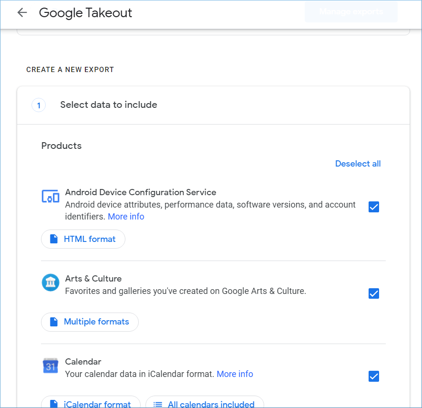The width and height of the screenshot is (422, 408).
Task: Uncheck the Calendar checkbox
Action: (x=373, y=376)
